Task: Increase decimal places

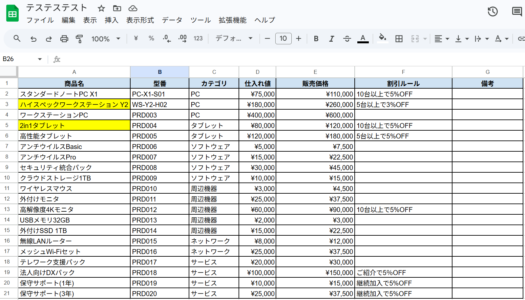Action: [182, 38]
